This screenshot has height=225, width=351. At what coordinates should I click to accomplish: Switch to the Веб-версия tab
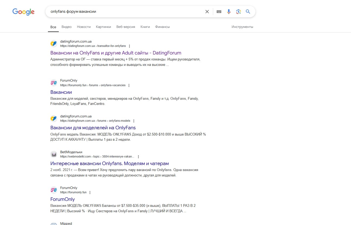click(126, 27)
